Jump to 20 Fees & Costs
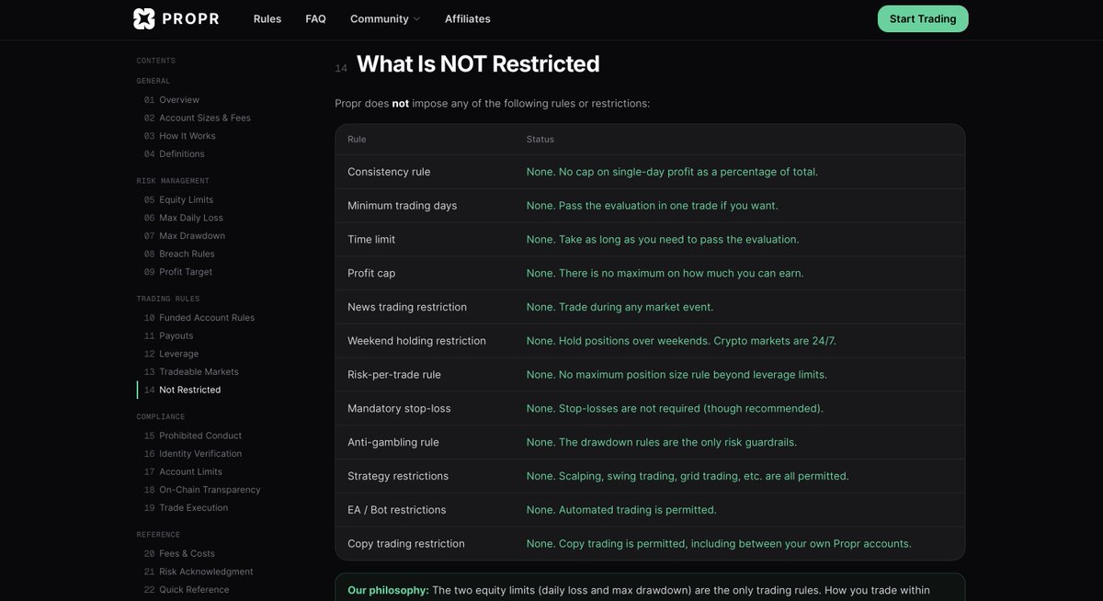Image resolution: width=1103 pixels, height=601 pixels. (179, 553)
